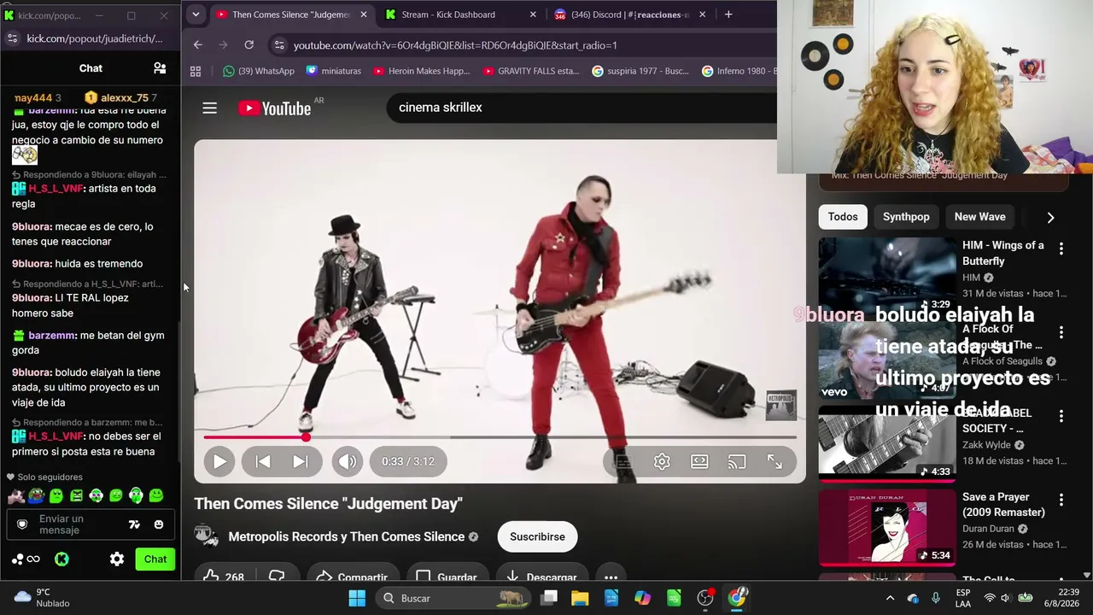Go to YouTube home via logo
Screen dimensions: 1093x615
(x=275, y=108)
